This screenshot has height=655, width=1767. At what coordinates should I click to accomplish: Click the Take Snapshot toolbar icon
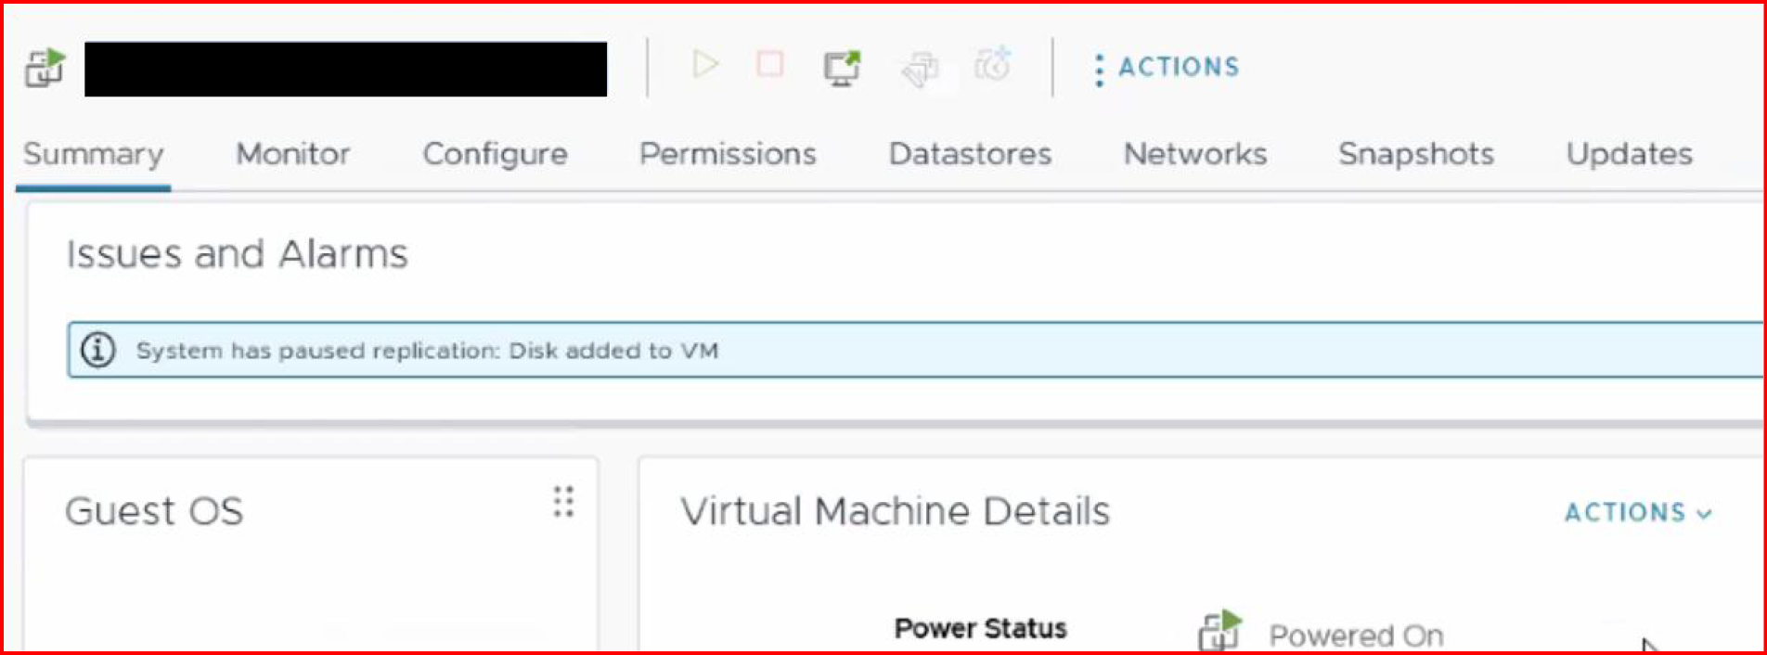coord(992,66)
